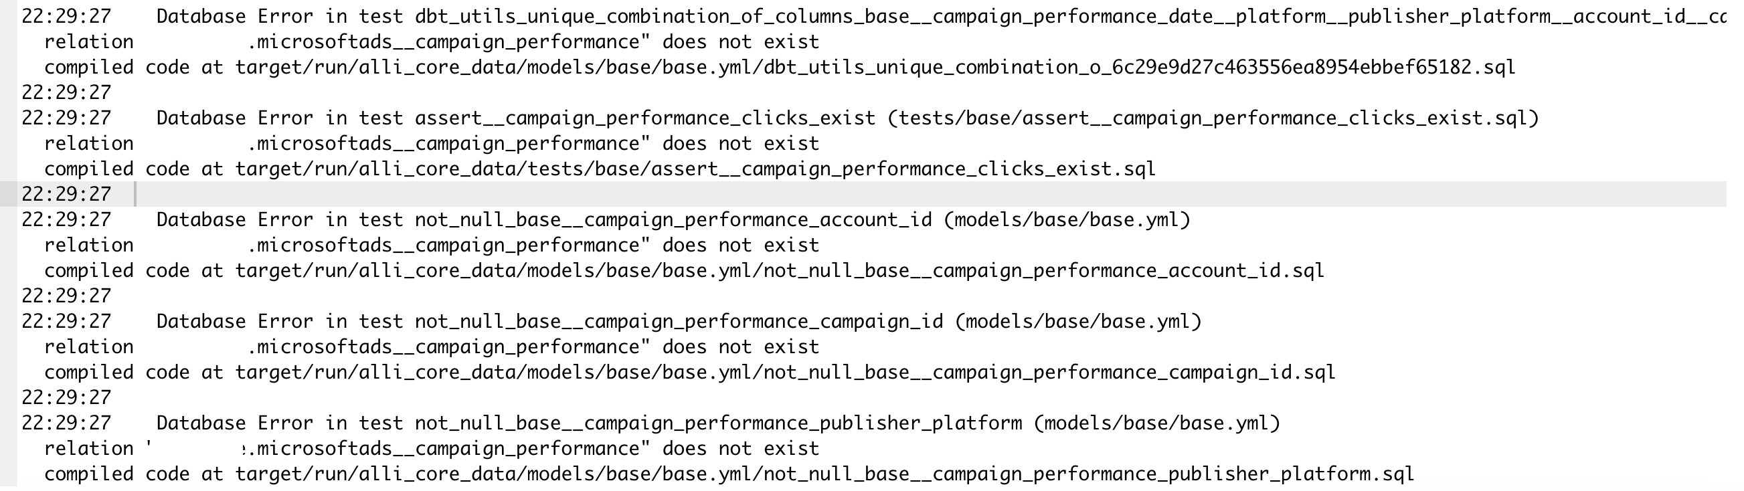Open compiled path ending campaign_performance_publisher_platform.sql

824,474
